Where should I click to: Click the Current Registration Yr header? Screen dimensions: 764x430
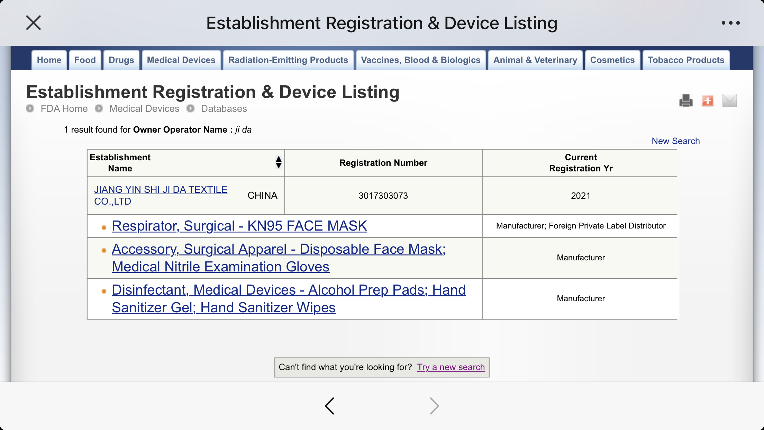581,163
